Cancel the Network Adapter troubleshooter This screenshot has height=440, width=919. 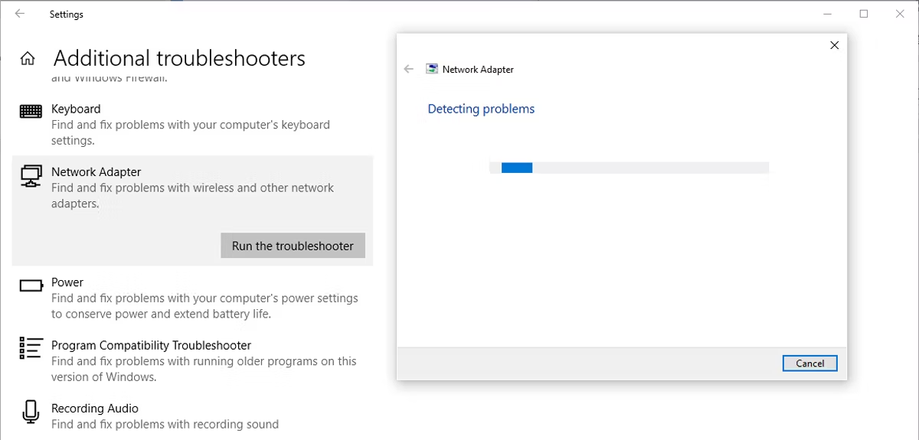809,363
